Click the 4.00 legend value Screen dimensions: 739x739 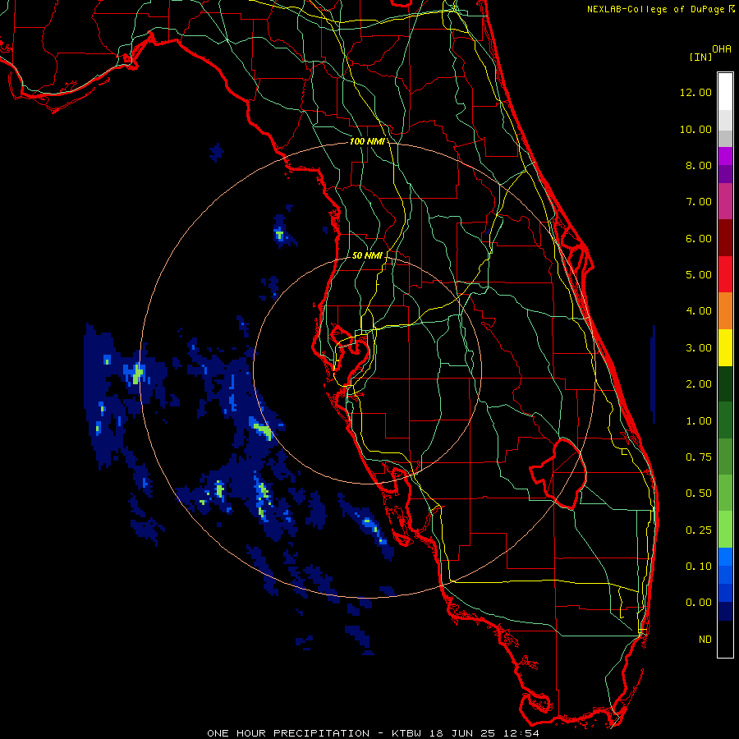tap(699, 311)
